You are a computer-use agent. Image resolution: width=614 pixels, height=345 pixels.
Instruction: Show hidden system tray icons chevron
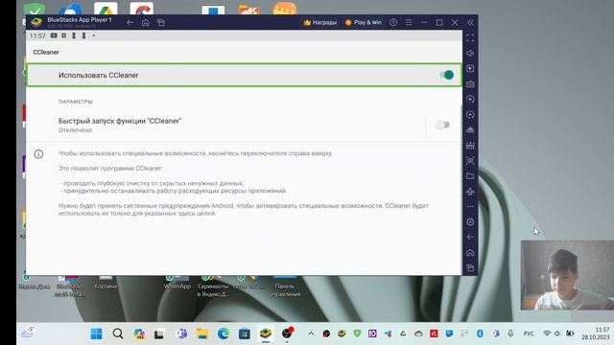(311, 333)
